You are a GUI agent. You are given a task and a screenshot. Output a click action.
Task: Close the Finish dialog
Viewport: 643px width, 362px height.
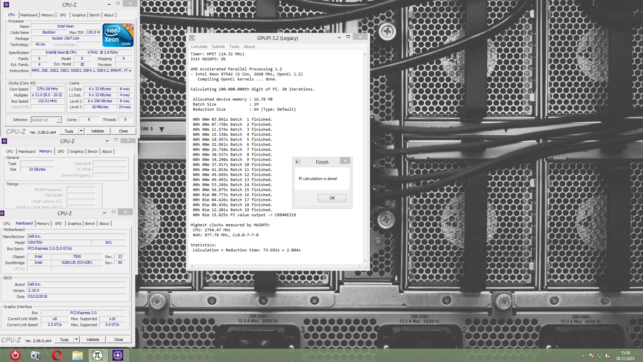coord(345,161)
